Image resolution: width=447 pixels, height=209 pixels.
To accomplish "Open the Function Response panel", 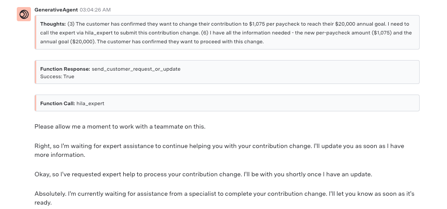I will pos(227,72).
